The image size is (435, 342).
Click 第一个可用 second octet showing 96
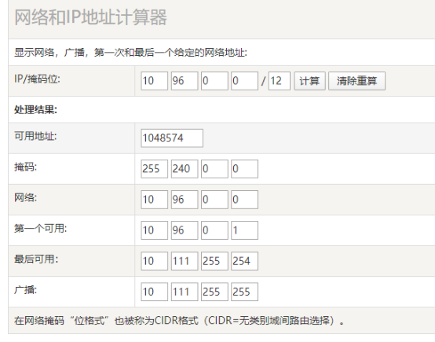185,230
